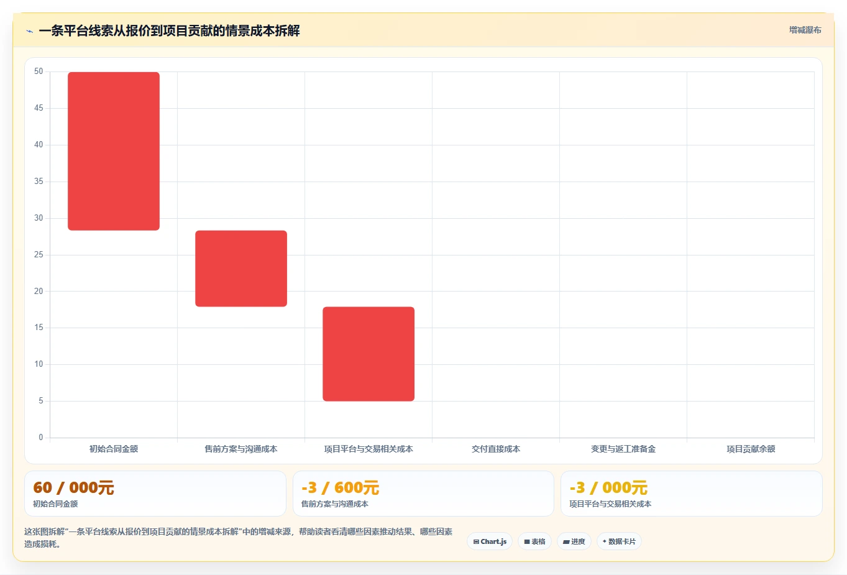Click the y-axis value 50
847x575 pixels.
tap(39, 71)
